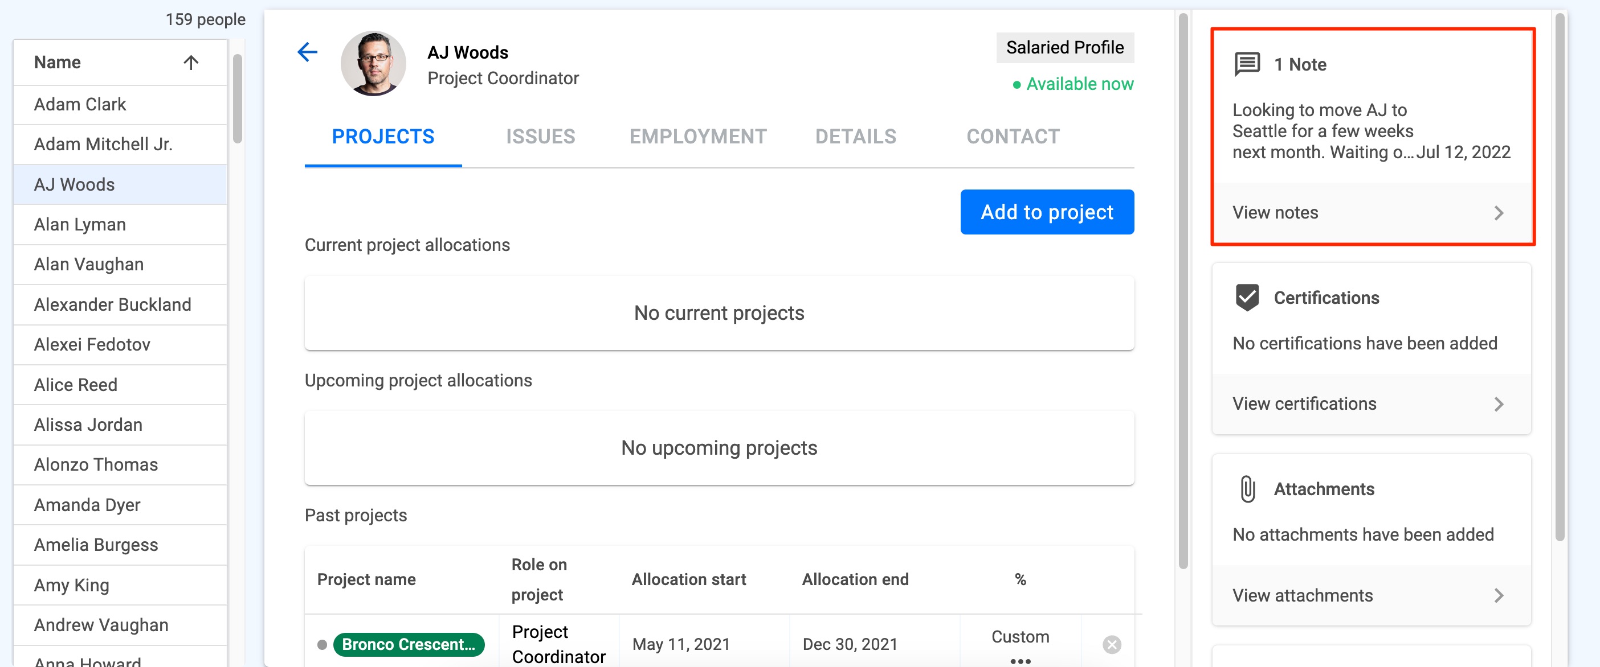Open the DETAILS tab
This screenshot has height=667, width=1600.
point(855,137)
